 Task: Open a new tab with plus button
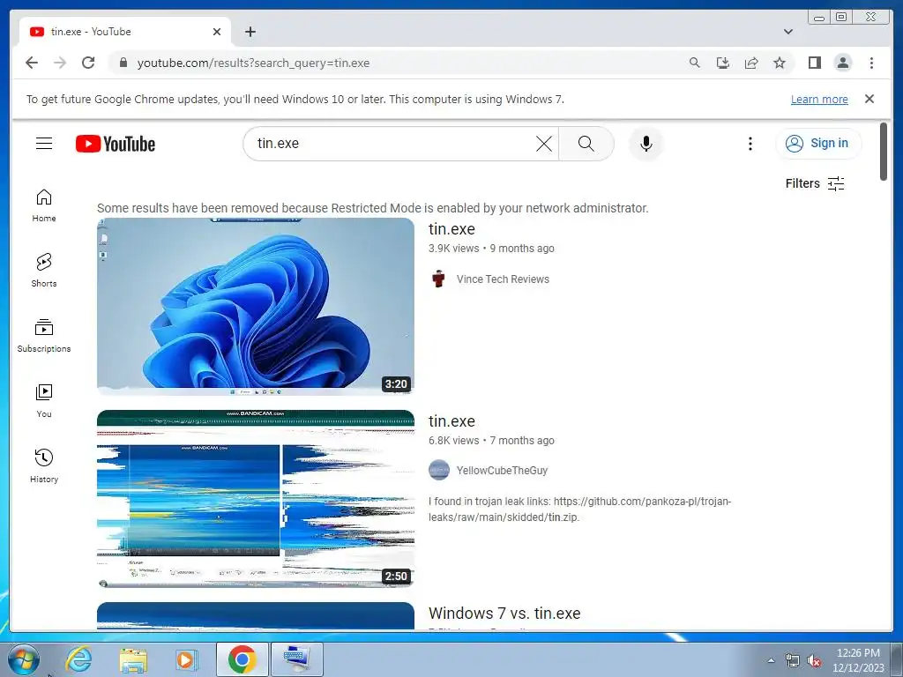(250, 32)
